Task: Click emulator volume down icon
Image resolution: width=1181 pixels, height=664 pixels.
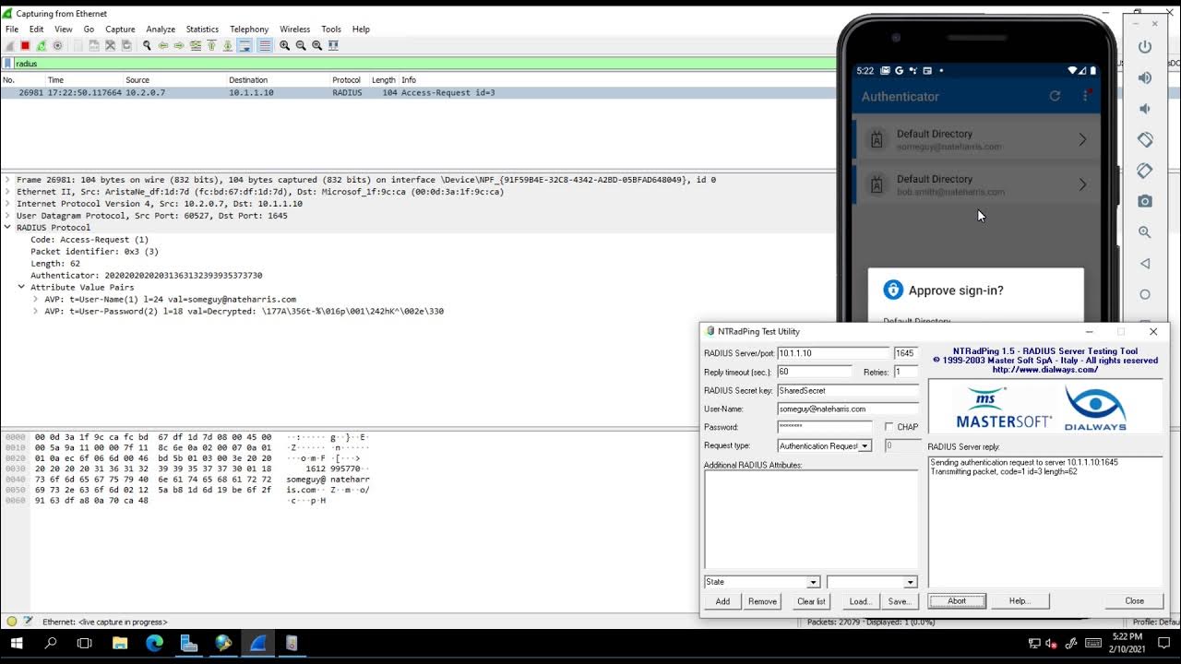Action: (1145, 109)
